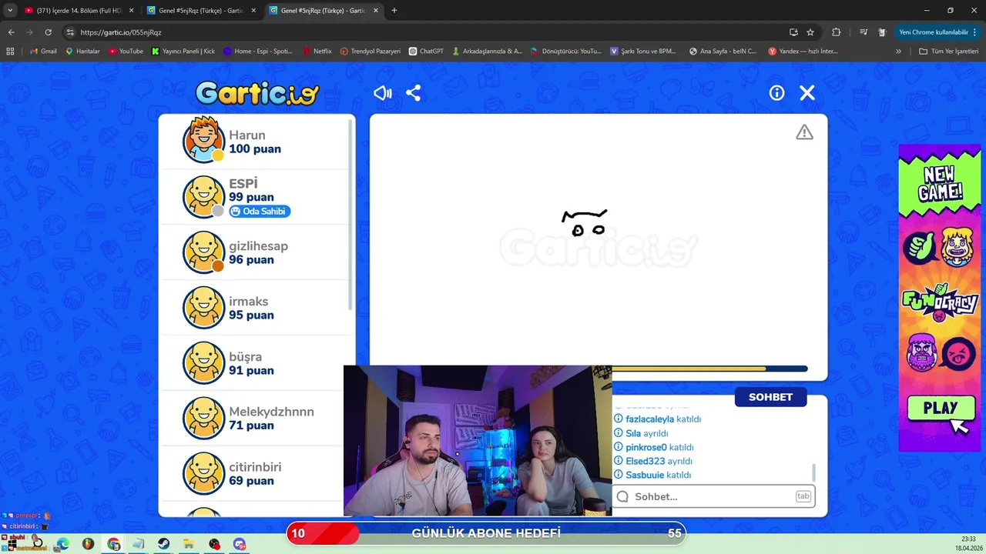Click the address bar URL gartic.io/055njRqz

pyautogui.click(x=121, y=32)
